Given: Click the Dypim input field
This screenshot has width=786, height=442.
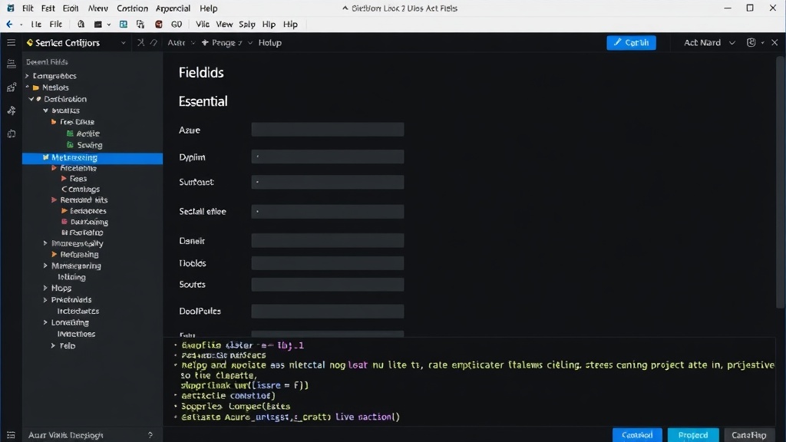Looking at the screenshot, I should [327, 157].
